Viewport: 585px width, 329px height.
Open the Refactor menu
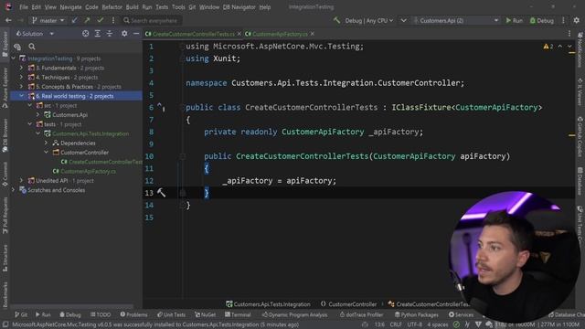click(112, 7)
